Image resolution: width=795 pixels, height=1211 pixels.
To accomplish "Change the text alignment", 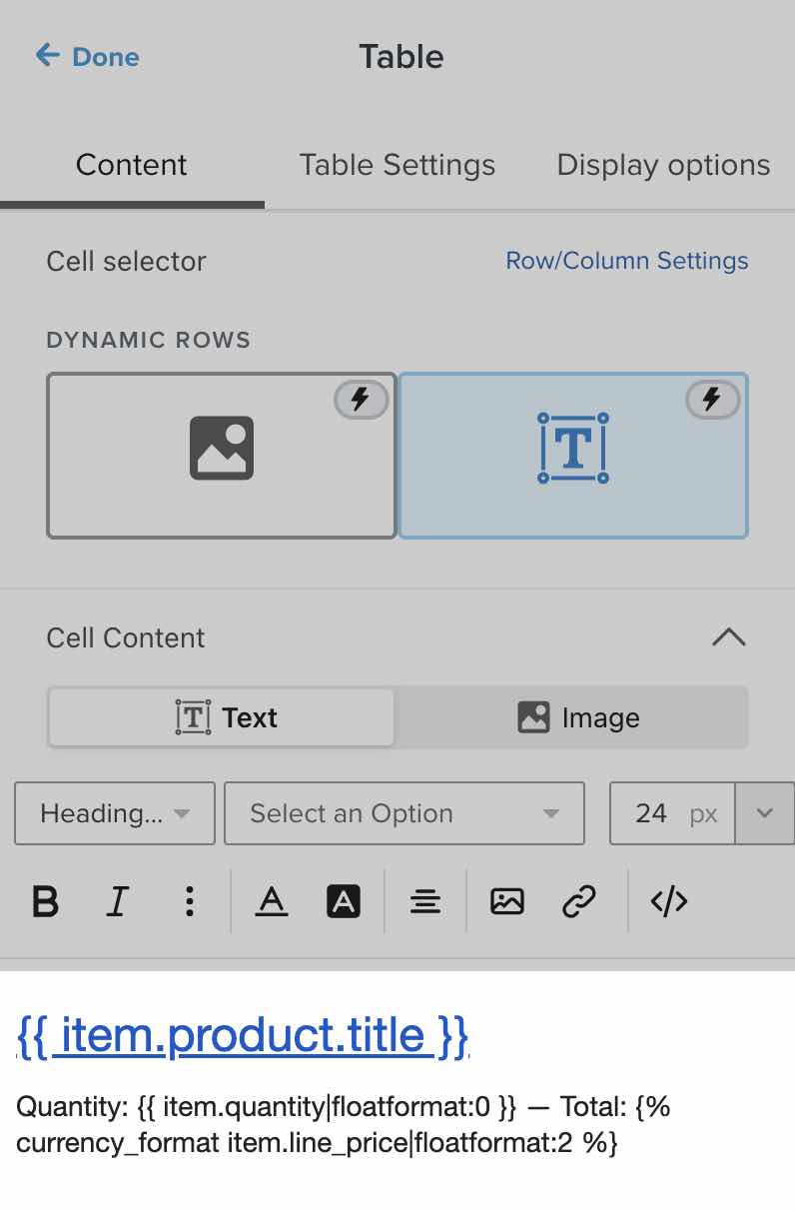I will (425, 902).
